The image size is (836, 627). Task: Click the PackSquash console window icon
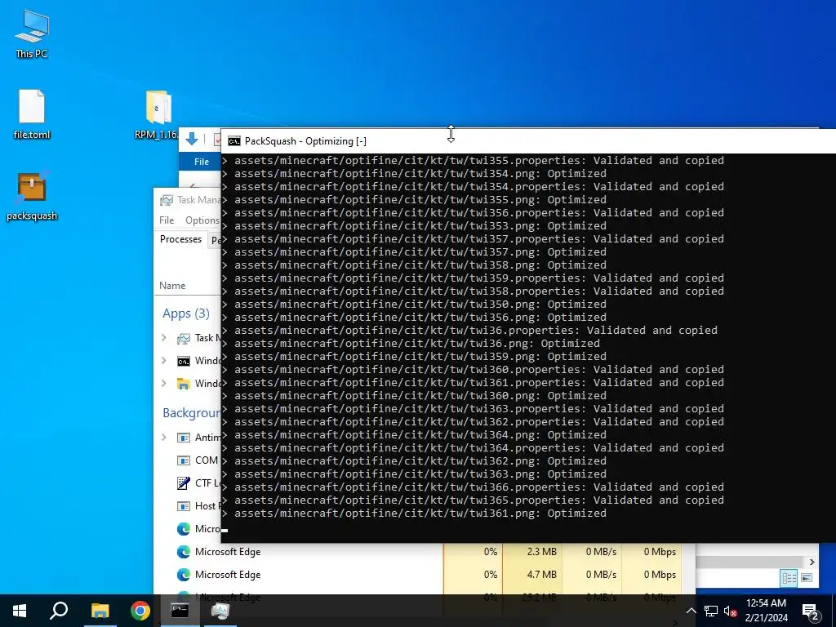(x=234, y=141)
